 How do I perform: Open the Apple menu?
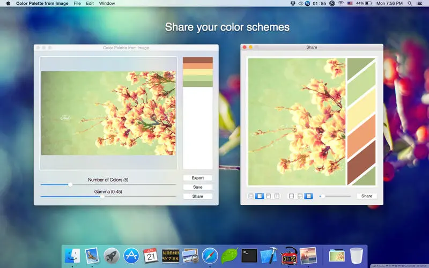[x=8, y=3]
